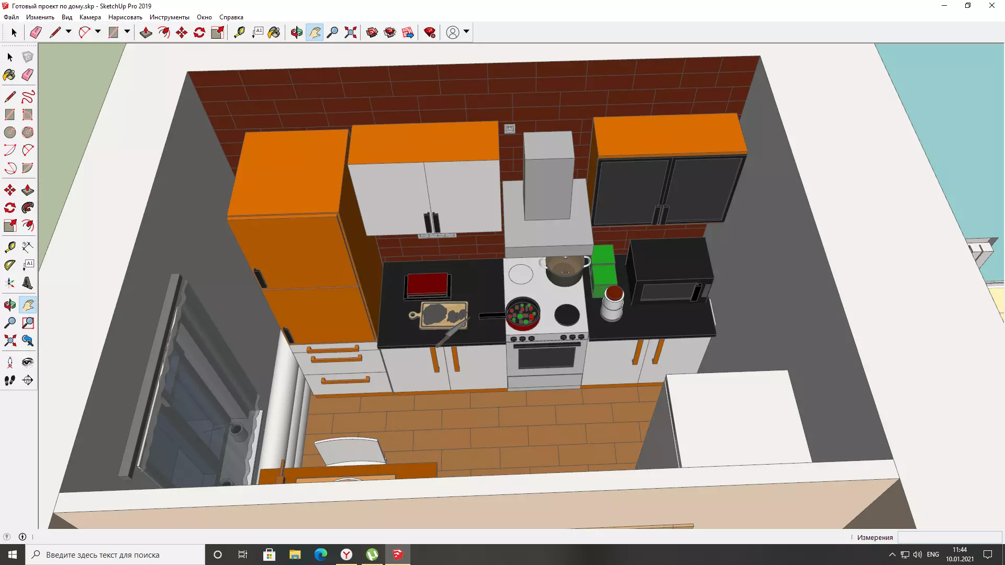Screen dimensions: 1005x565
Task: Open the volume control in system tray
Action: pos(918,555)
